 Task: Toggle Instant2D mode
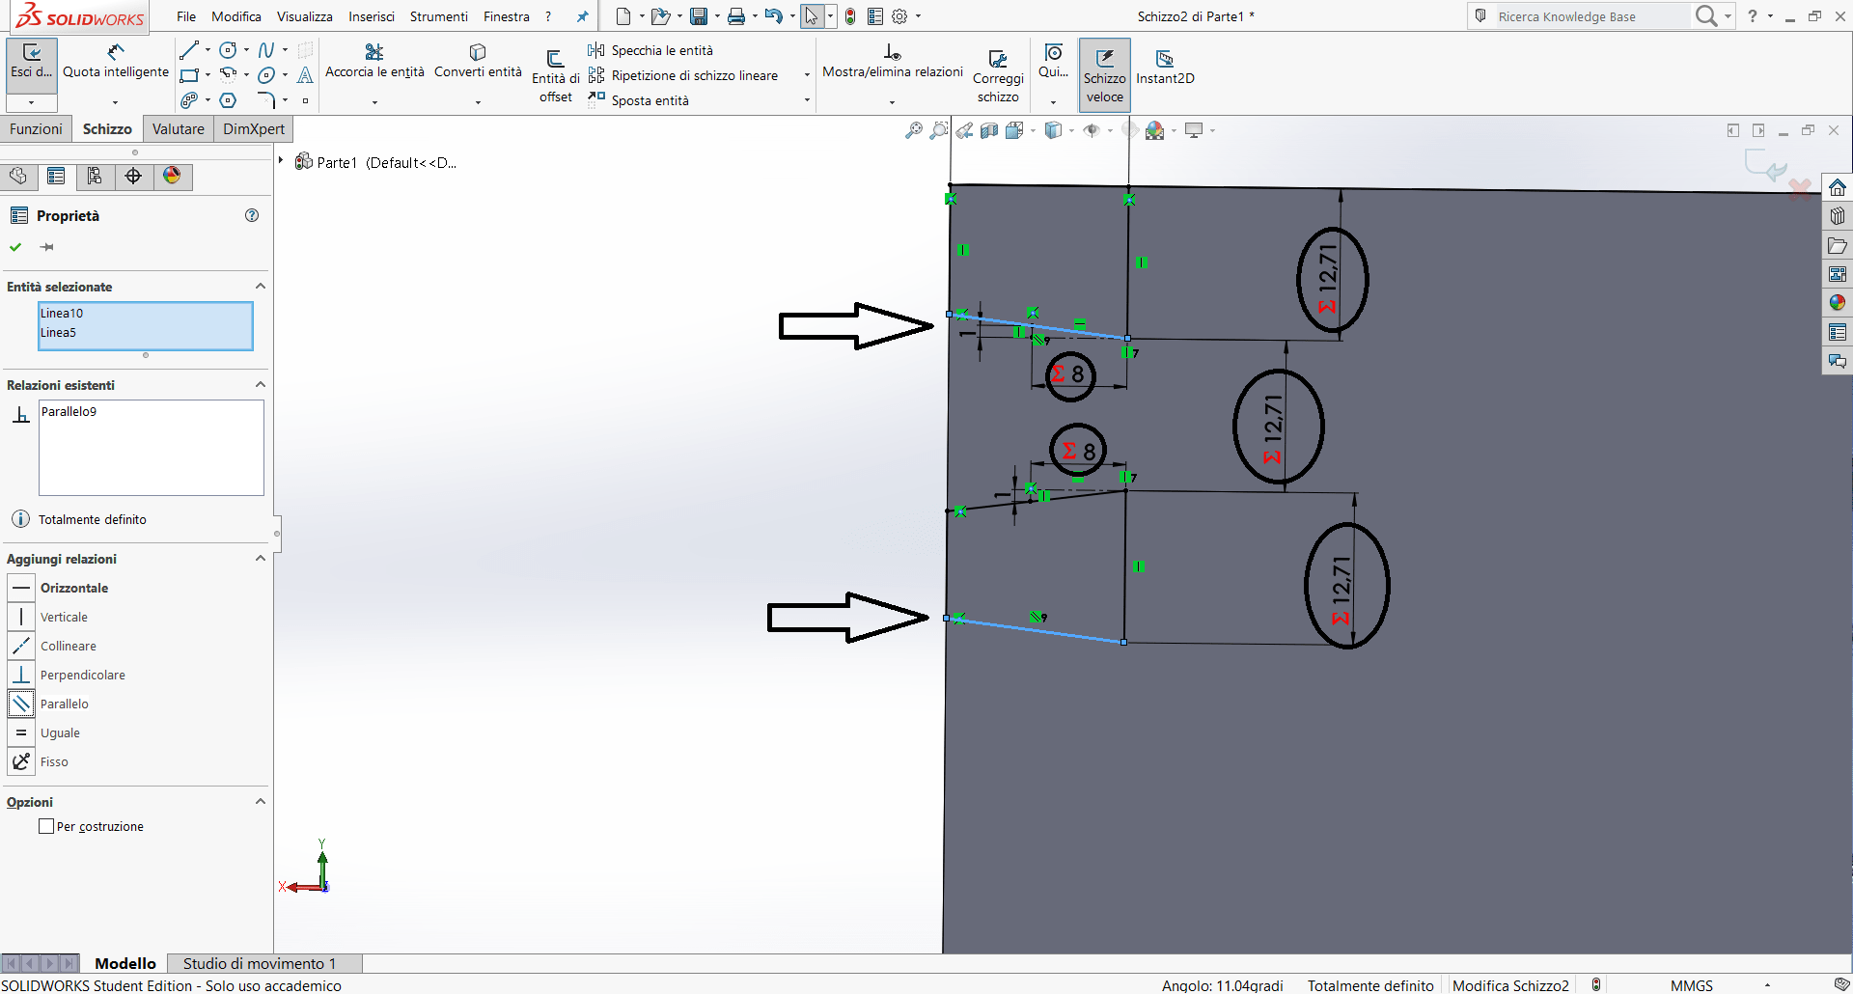[x=1165, y=68]
